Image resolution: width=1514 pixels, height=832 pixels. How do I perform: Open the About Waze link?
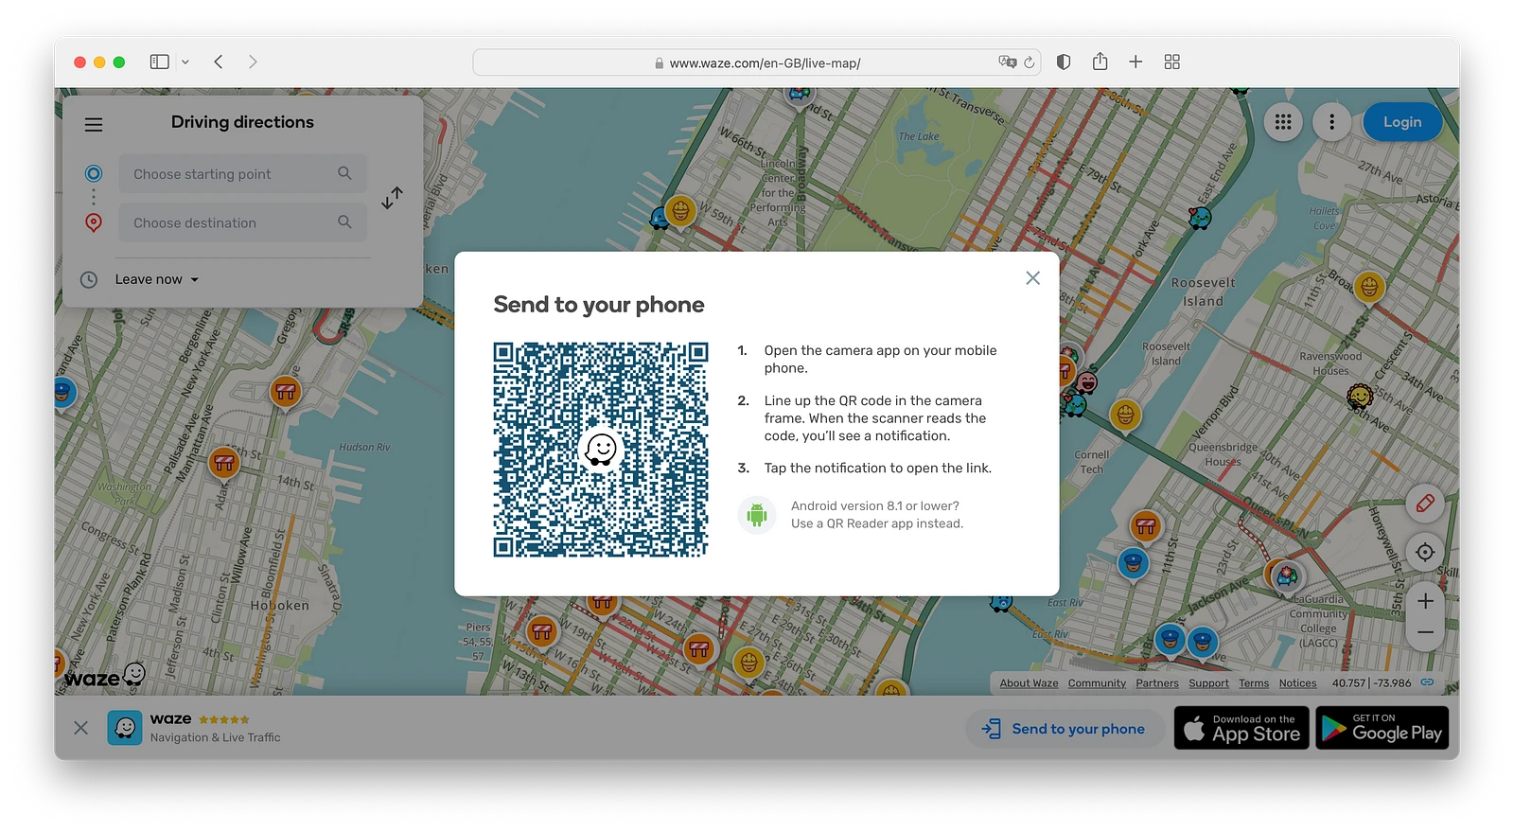pyautogui.click(x=1029, y=683)
